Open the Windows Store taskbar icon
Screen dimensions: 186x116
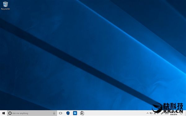click(x=82, y=113)
